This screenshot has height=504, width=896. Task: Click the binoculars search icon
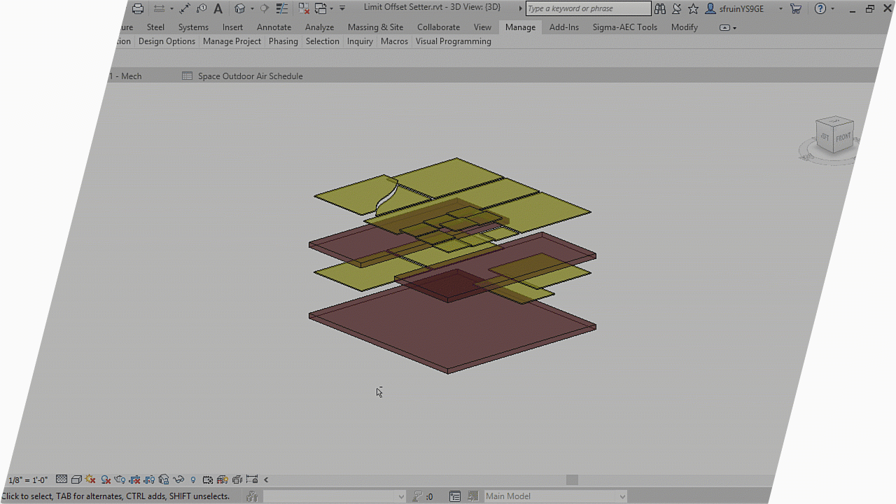pos(660,9)
